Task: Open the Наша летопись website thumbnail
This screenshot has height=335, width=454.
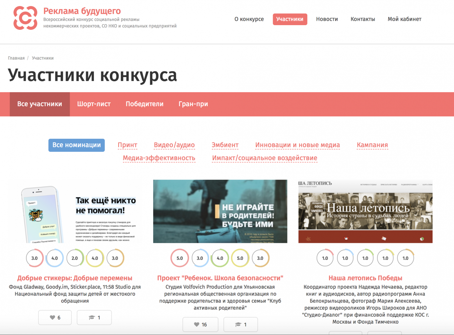Action: pos(365,211)
